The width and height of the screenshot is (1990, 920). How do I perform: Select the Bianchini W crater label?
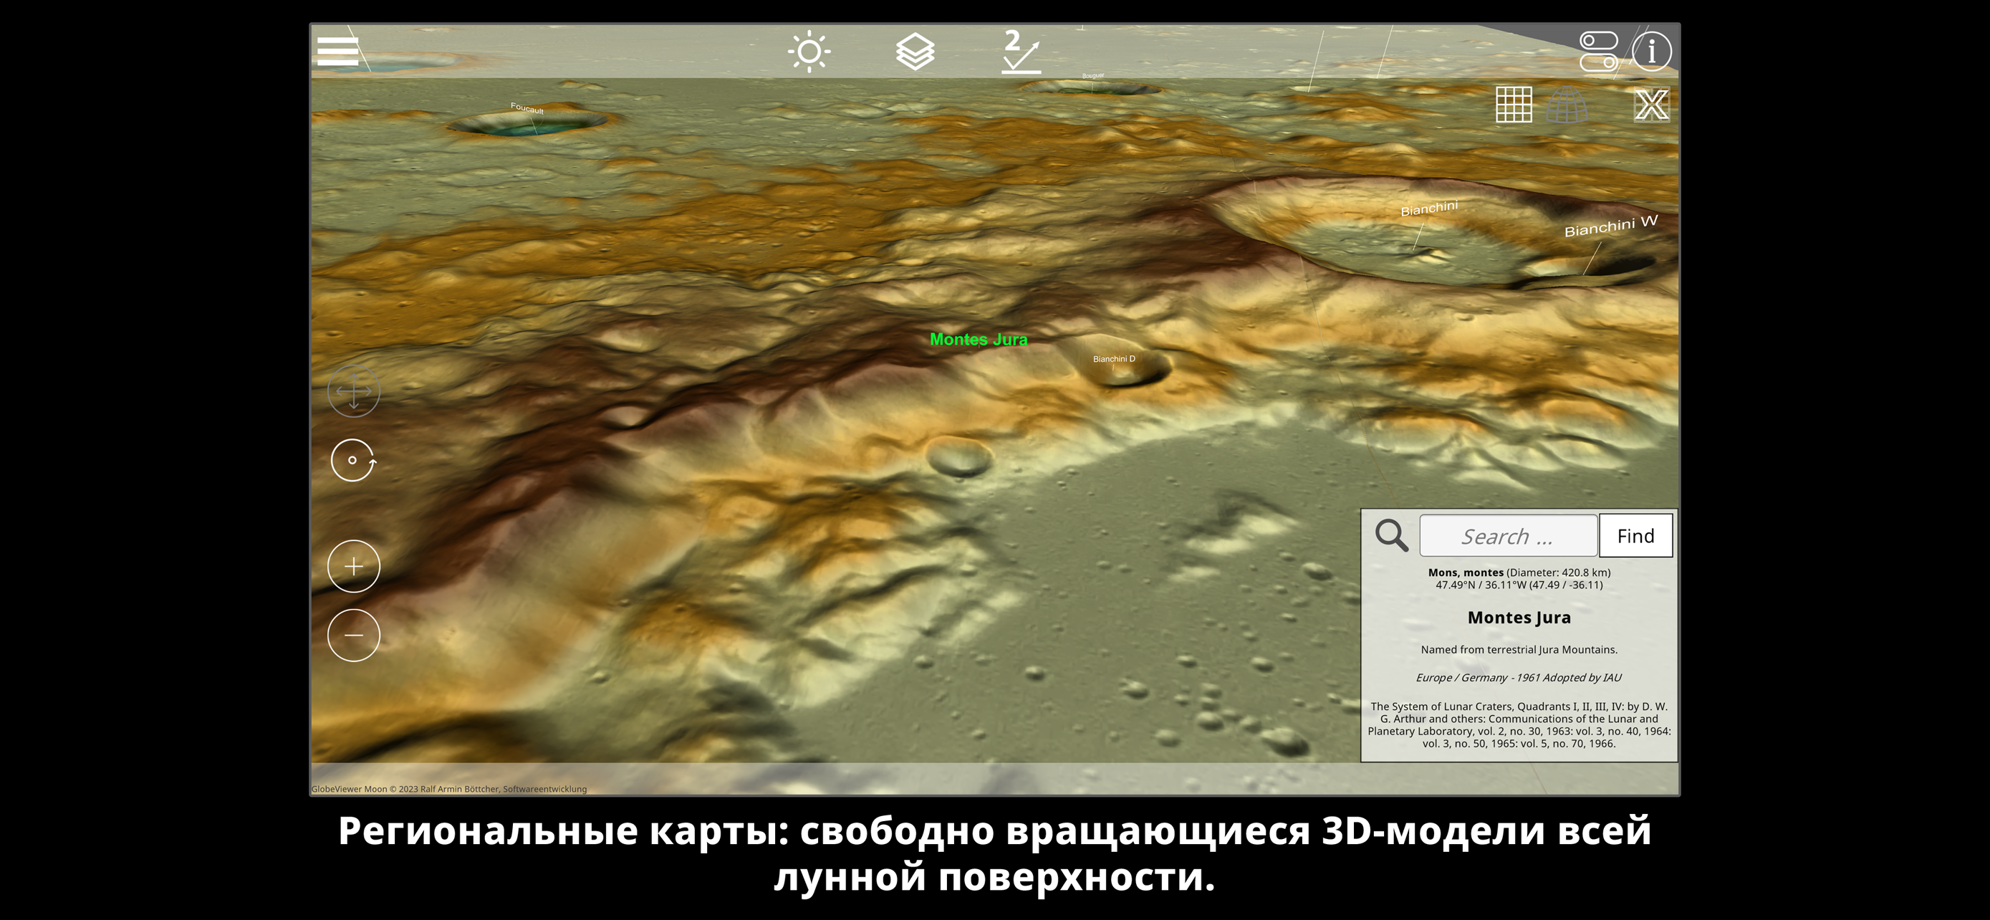[x=1610, y=226]
